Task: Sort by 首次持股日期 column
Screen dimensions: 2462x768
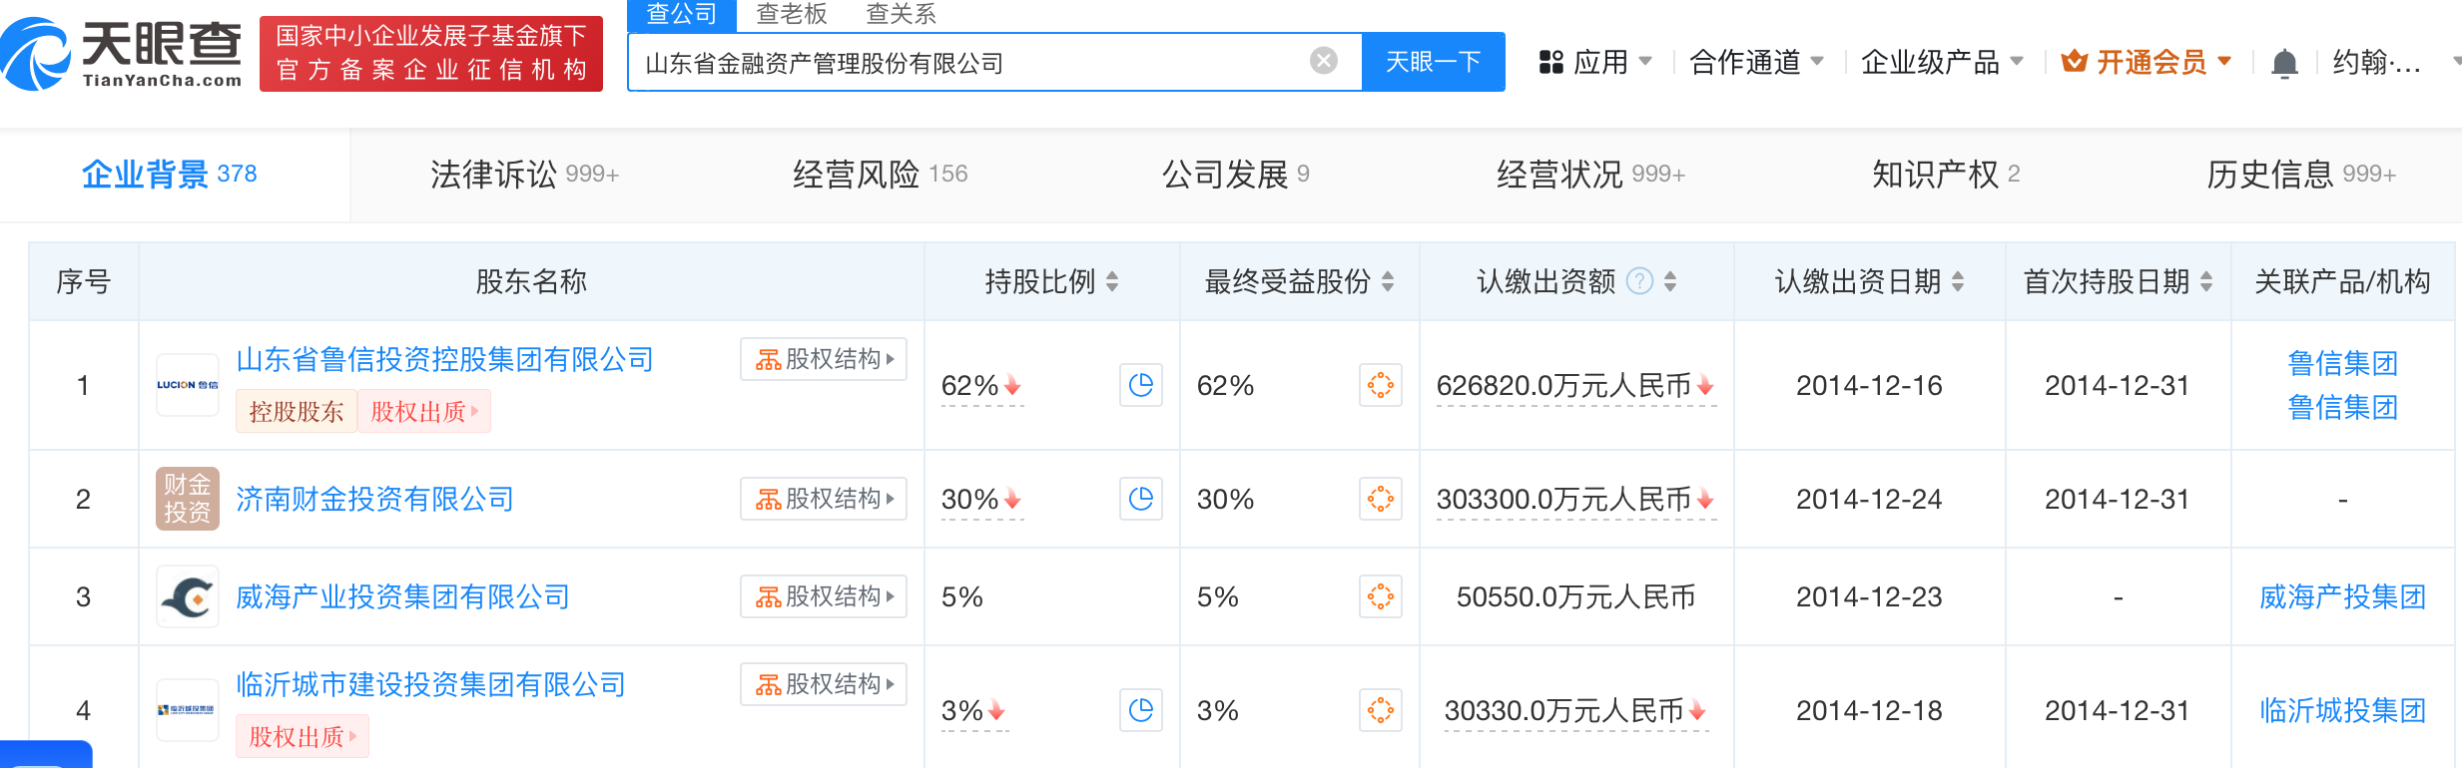Action: 2206,282
